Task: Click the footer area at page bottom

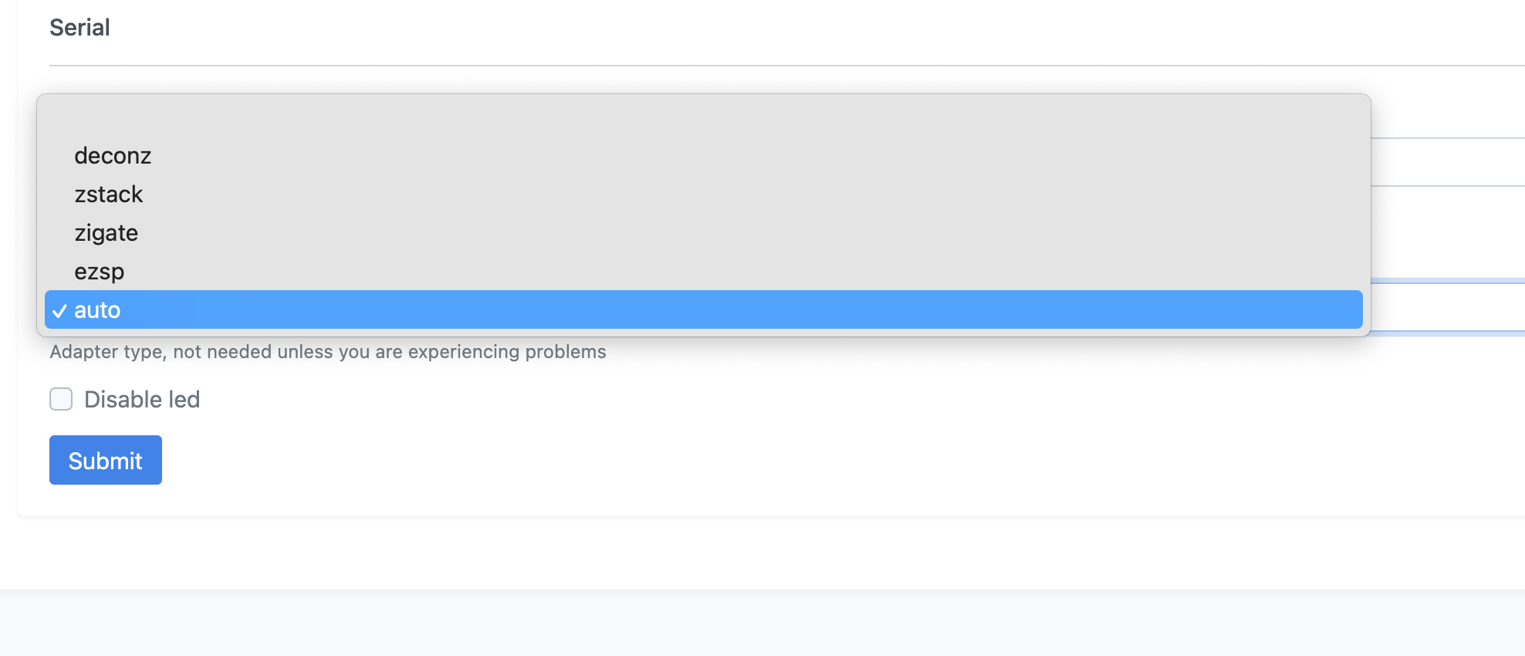Action: click(762, 625)
